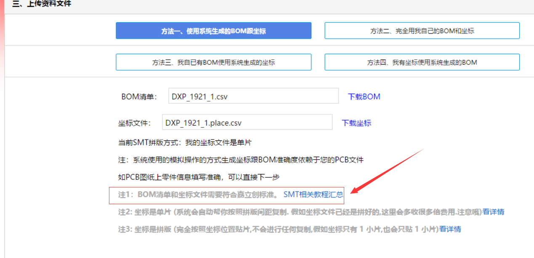Choose 方法四 我有坐标使用系统生成的BOM

click(422, 62)
